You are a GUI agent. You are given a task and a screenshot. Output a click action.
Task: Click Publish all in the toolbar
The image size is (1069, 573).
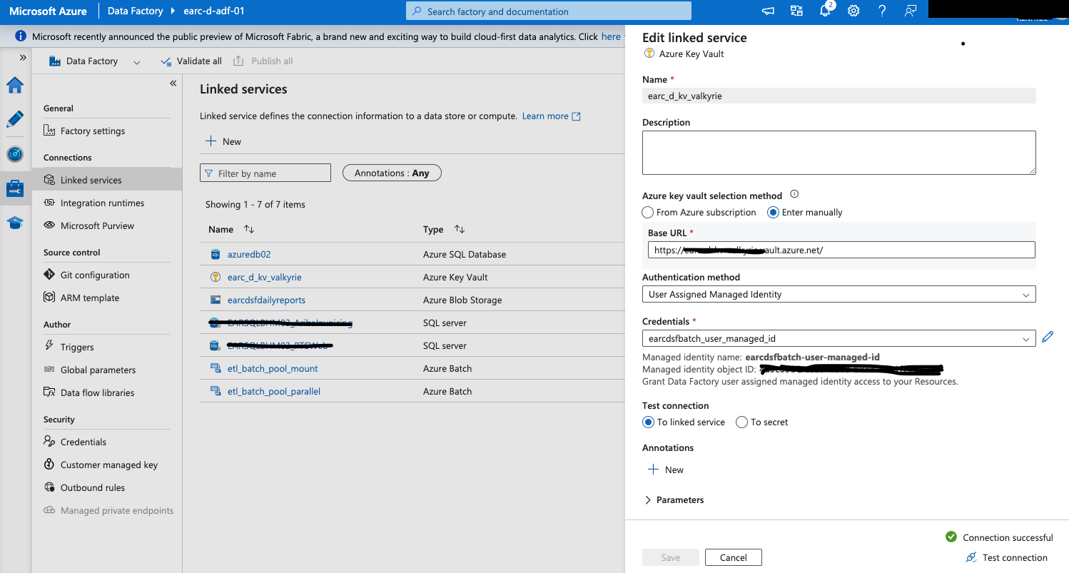click(x=263, y=61)
